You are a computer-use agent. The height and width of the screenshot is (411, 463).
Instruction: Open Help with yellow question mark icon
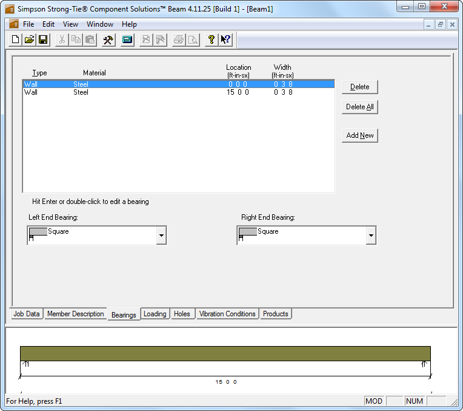click(211, 39)
